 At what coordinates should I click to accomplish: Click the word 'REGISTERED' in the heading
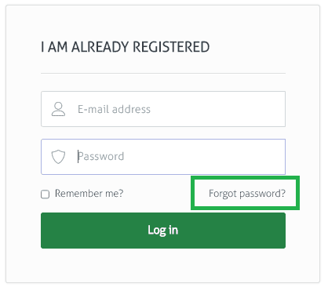[171, 47]
